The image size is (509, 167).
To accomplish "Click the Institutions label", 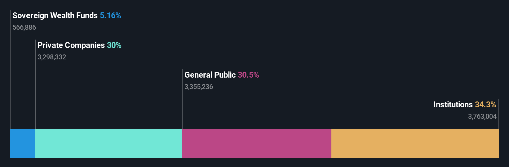I will point(453,105).
